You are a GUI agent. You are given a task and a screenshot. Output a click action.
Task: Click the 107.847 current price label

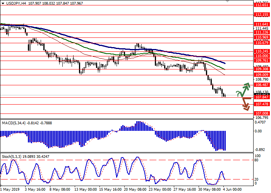[261, 97]
